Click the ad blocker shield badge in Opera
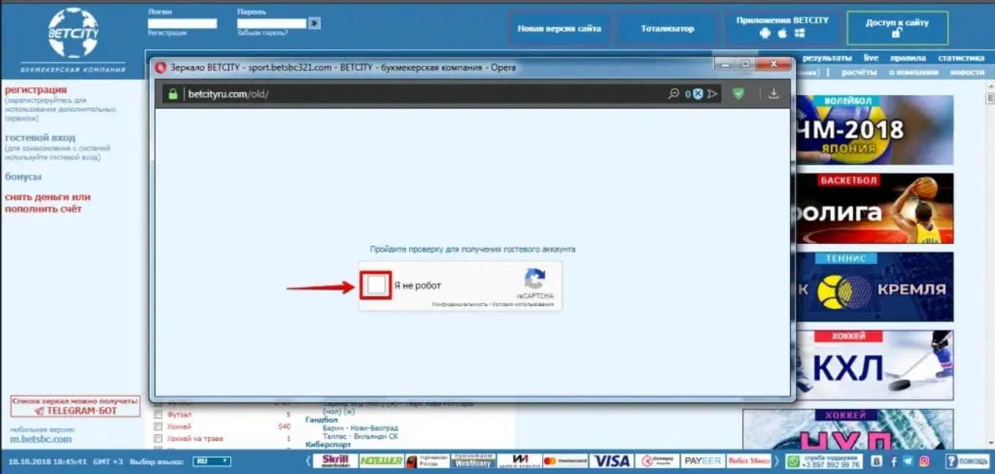995x474 pixels. (698, 94)
